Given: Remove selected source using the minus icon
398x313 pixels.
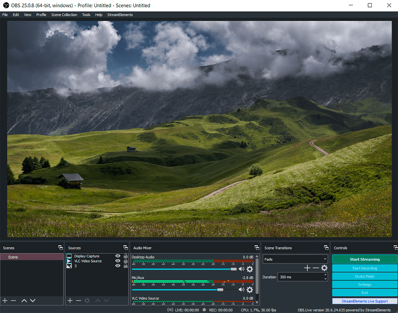Looking at the screenshot, I should coord(78,301).
